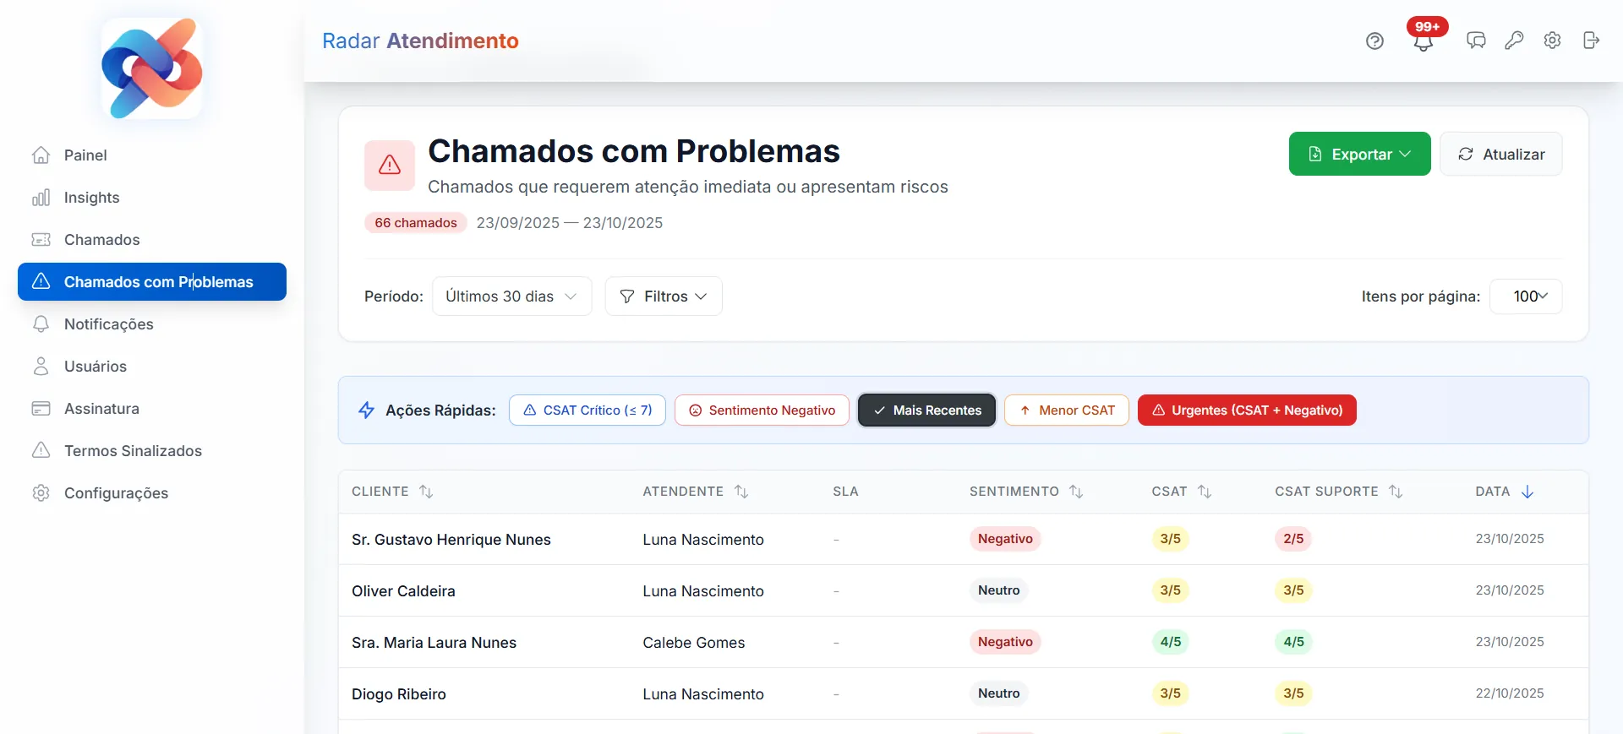Open Assinatura in sidebar
The height and width of the screenshot is (734, 1623).
(x=152, y=409)
